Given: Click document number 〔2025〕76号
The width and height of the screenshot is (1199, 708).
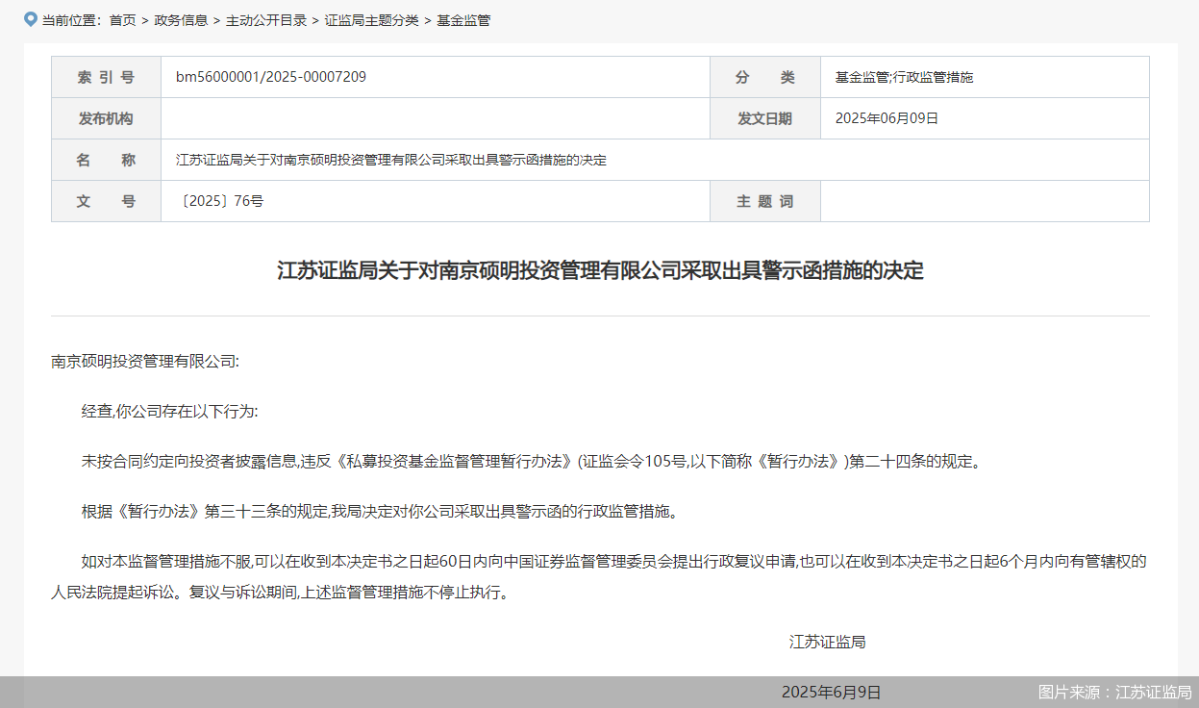Looking at the screenshot, I should pyautogui.click(x=219, y=201).
